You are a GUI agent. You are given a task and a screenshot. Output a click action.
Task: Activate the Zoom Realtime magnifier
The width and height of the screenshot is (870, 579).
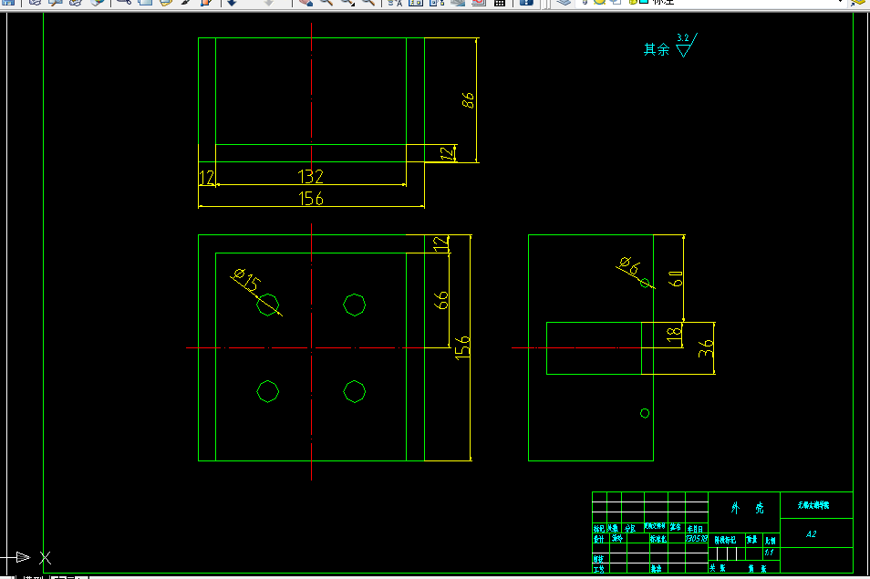(x=326, y=2)
